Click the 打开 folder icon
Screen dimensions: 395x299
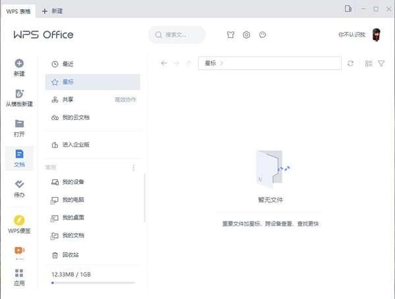(19, 124)
